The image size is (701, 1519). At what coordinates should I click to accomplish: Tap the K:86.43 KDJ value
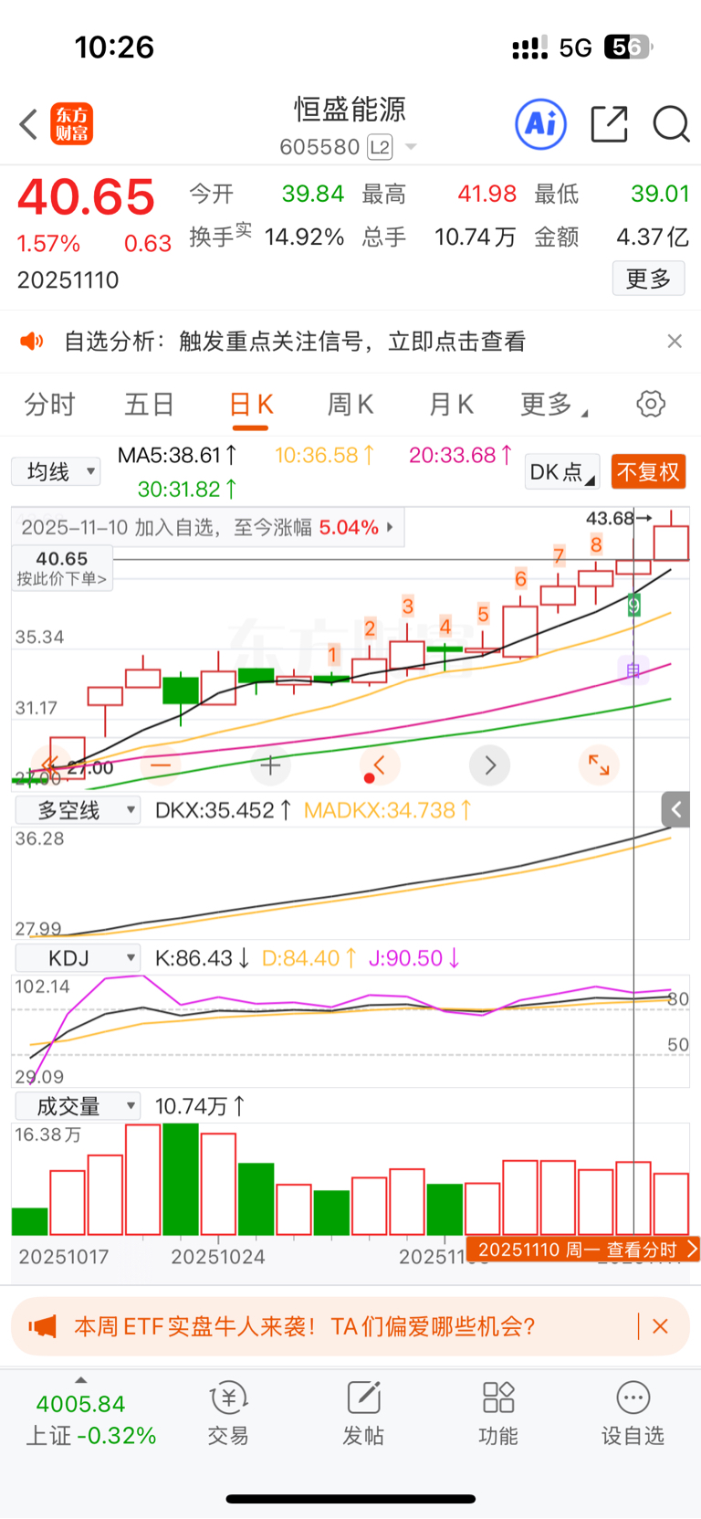[202, 958]
